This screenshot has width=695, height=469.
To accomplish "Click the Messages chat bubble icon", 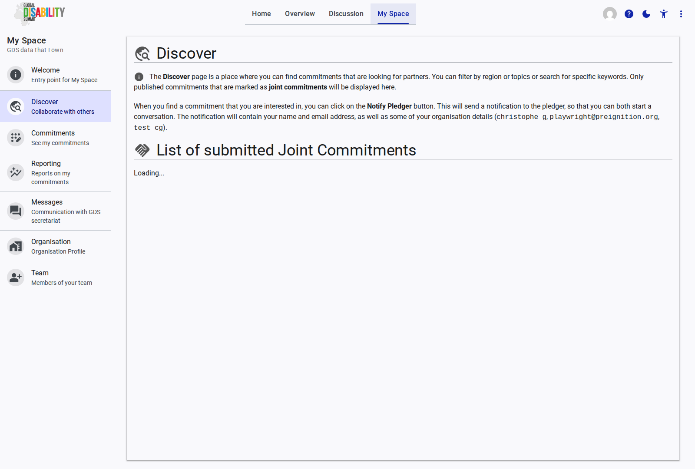I will pos(16,211).
